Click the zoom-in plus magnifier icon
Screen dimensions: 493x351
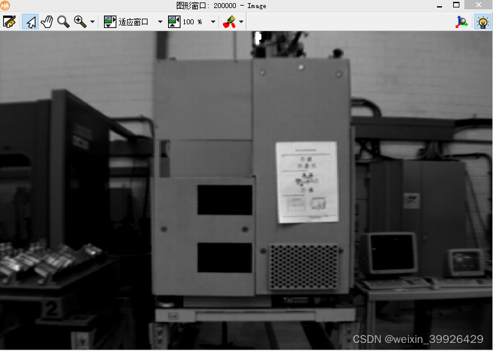(80, 22)
